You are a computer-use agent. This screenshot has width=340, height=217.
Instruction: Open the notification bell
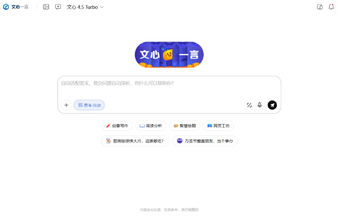(x=331, y=6)
